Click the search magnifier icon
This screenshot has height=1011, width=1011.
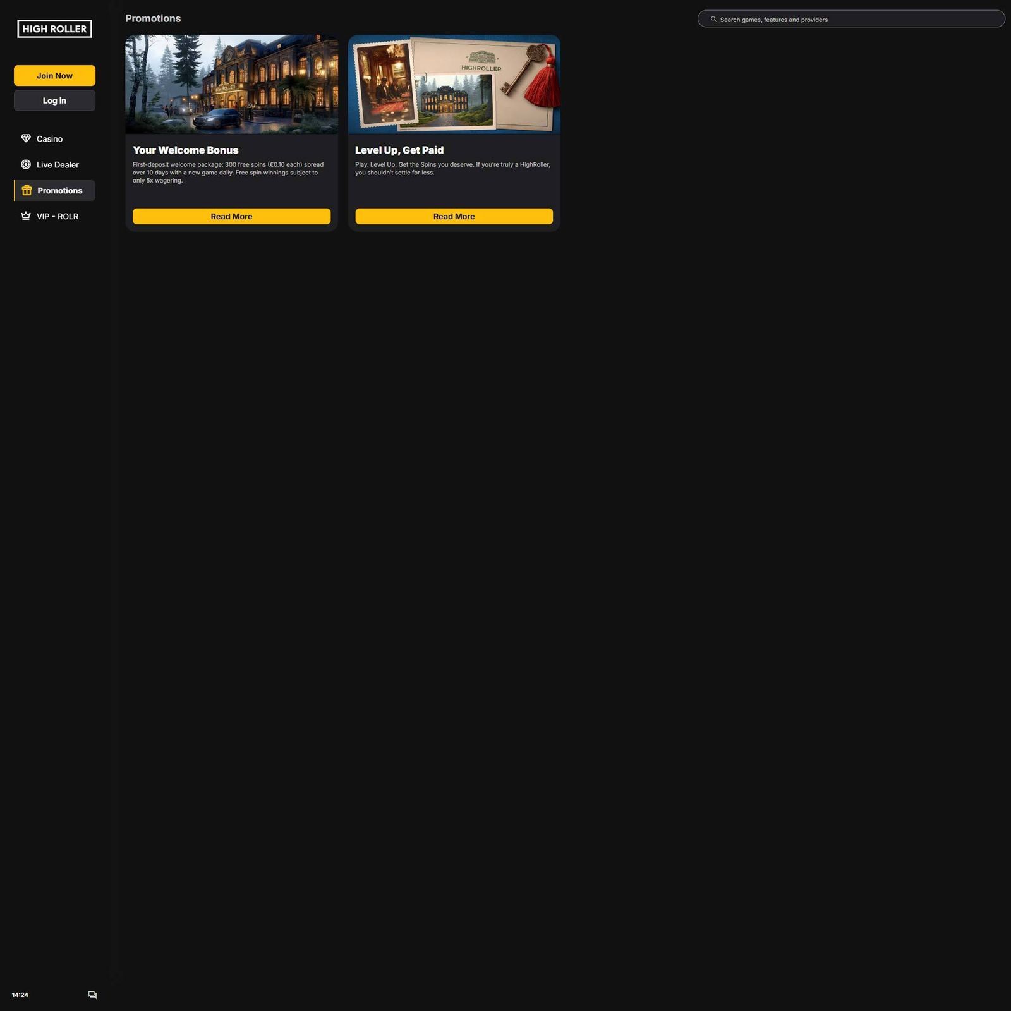point(713,20)
